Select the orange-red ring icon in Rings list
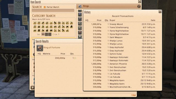Screen dimensions: 176x99 click(80, 32)
